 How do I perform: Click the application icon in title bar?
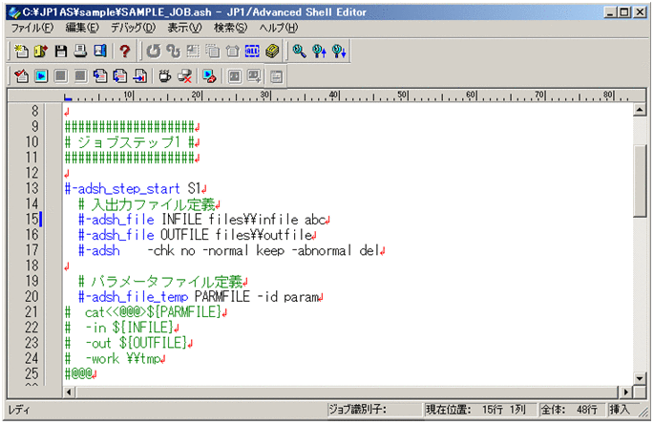(x=14, y=12)
